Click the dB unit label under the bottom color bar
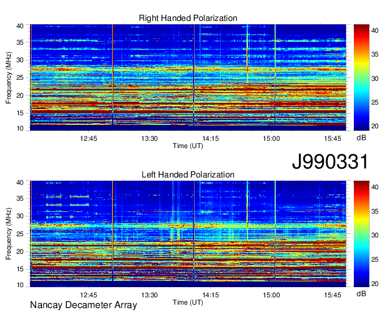The image size is (385, 312). point(361,294)
